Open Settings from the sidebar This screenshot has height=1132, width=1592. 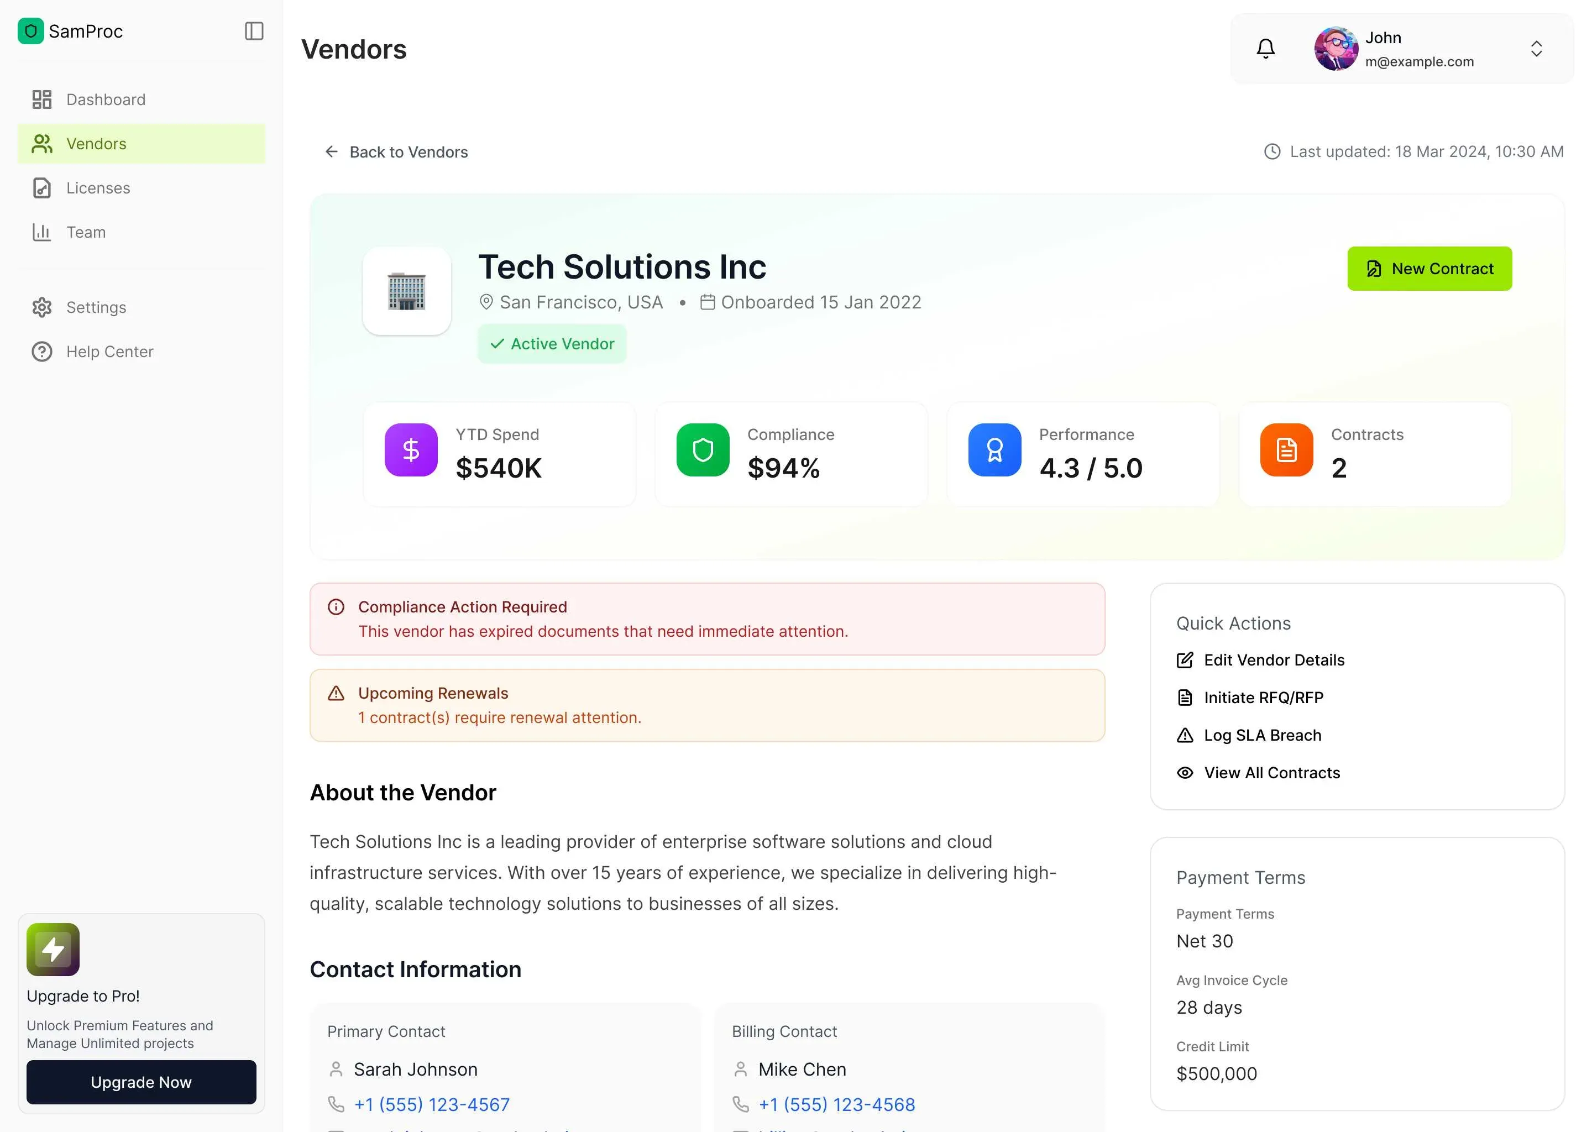pos(142,307)
